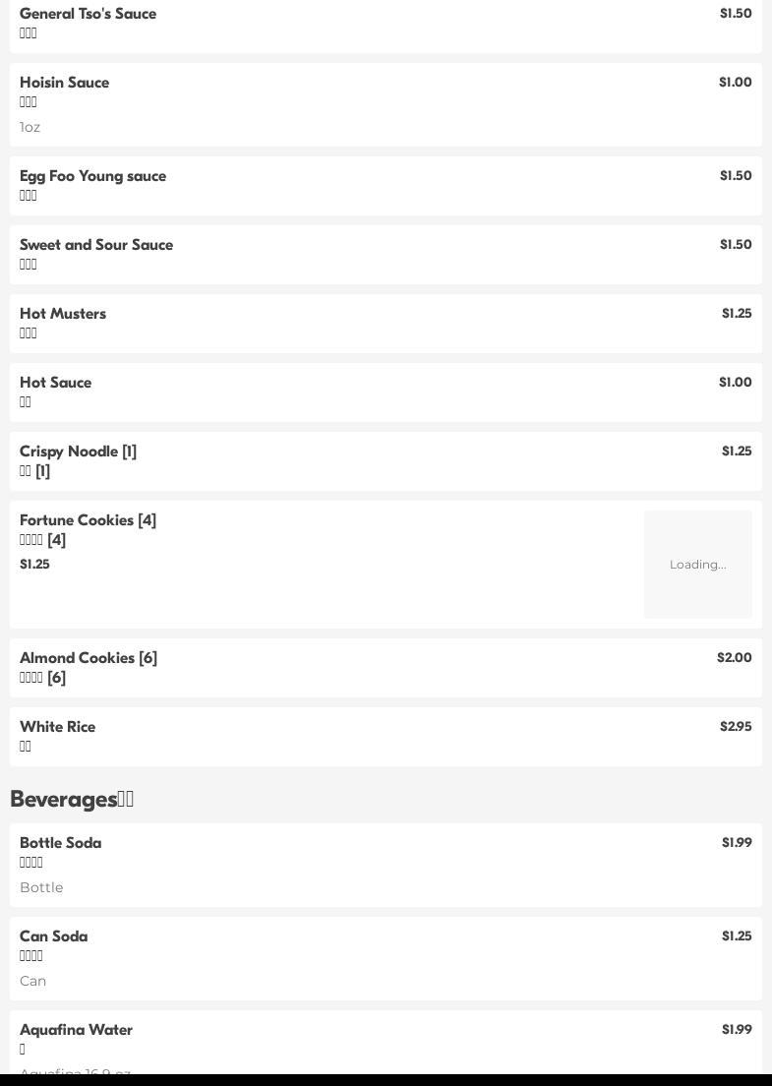The height and width of the screenshot is (1086, 772).
Task: Click the $2.95 price for White Rice
Action: click(736, 727)
